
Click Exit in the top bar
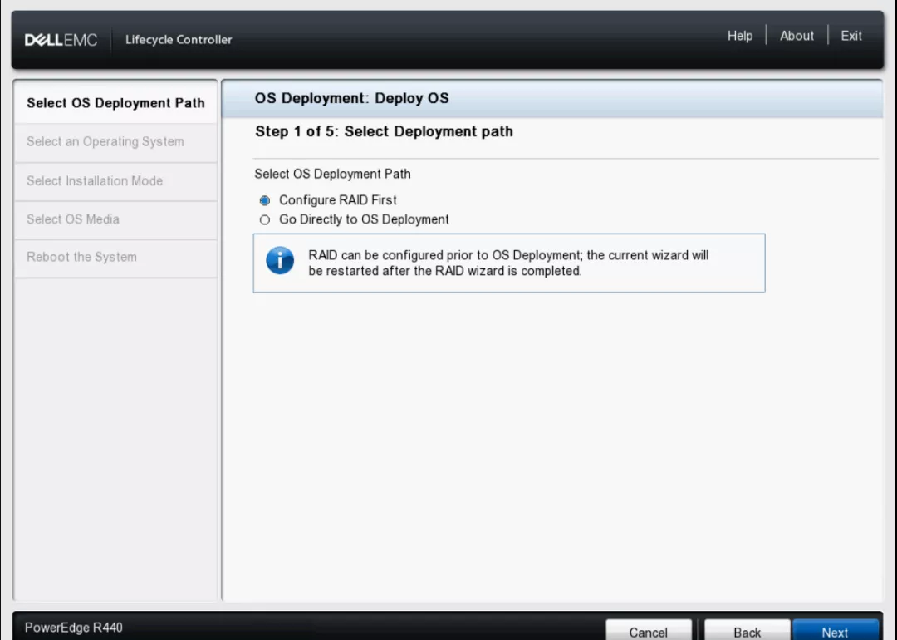tap(850, 36)
